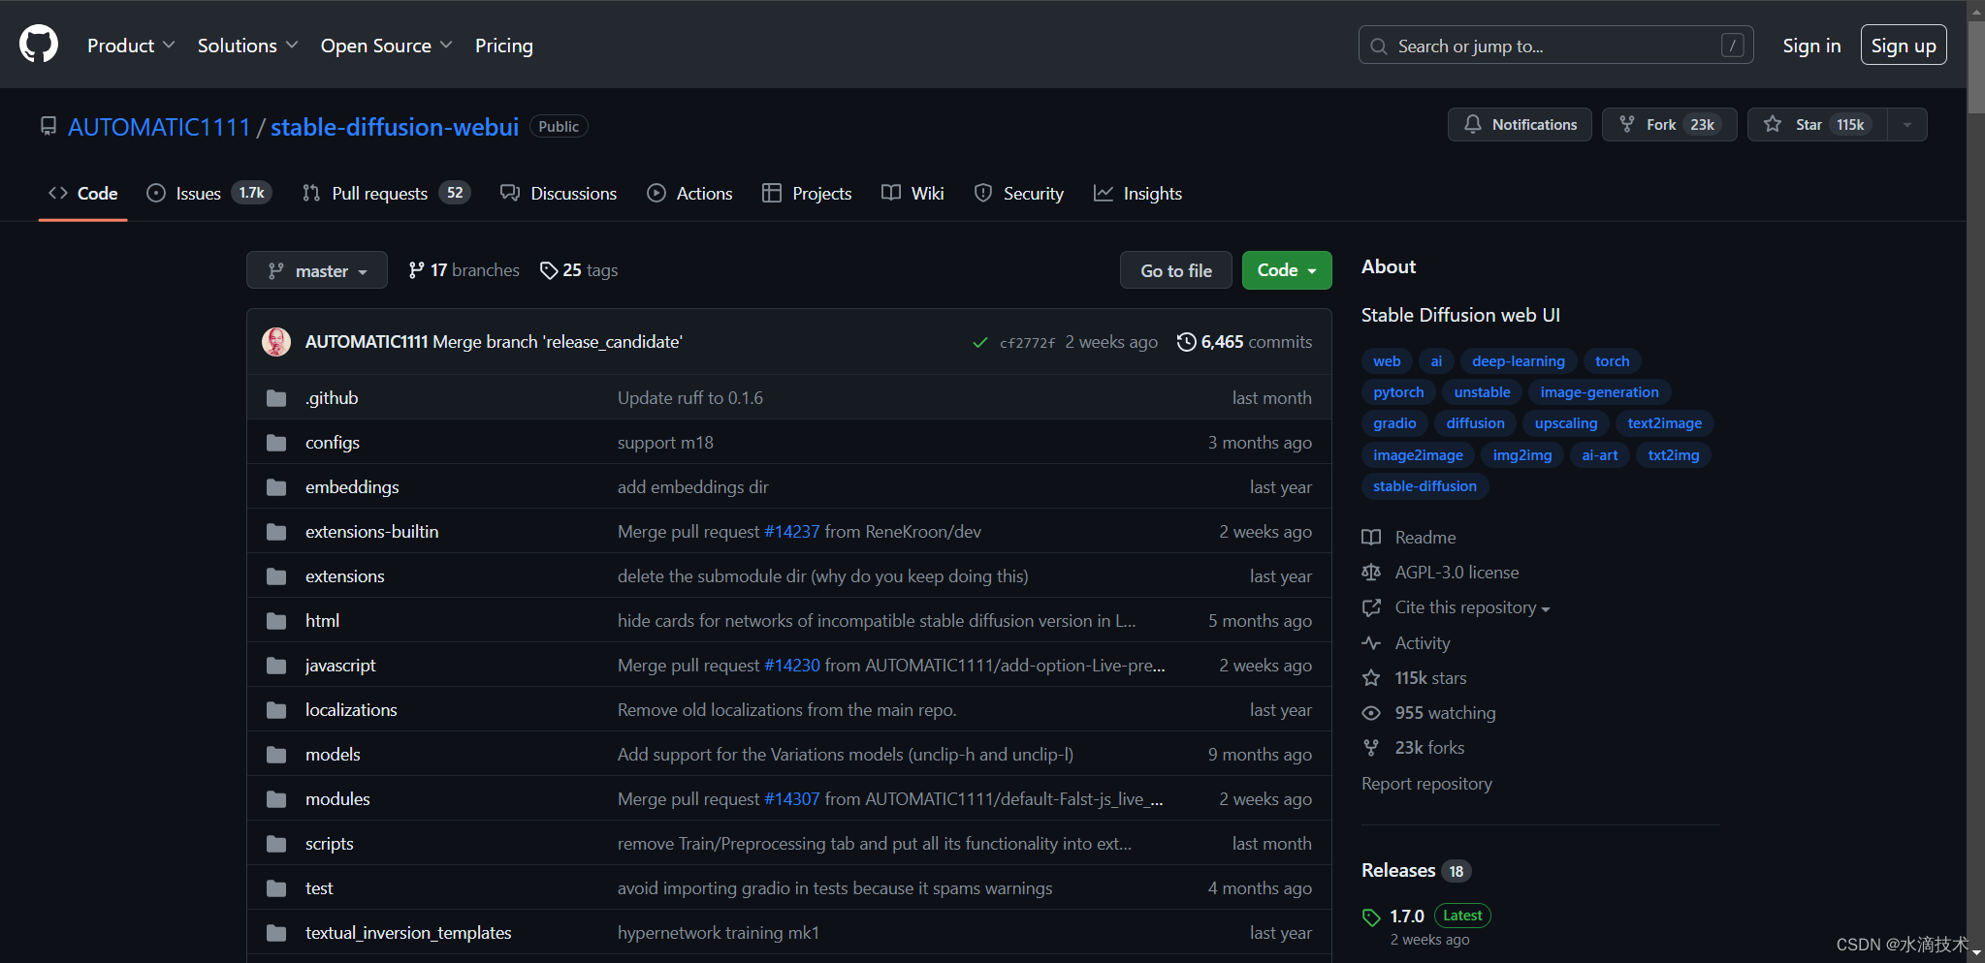Expand the Product menu
Image resolution: width=1985 pixels, height=963 pixels.
131,46
